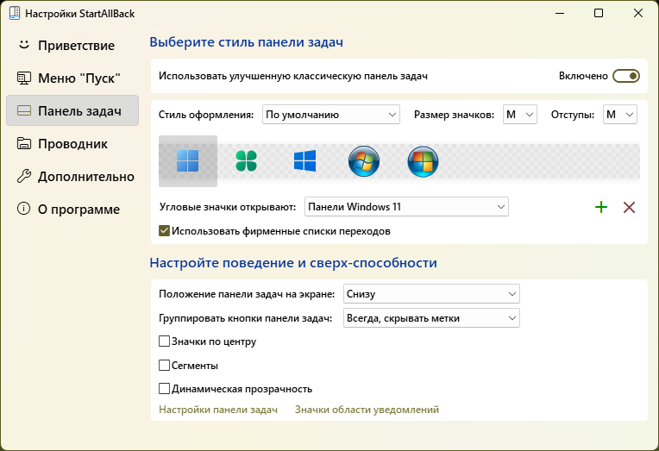
Task: Remove start button image with red X
Action: [x=629, y=207]
